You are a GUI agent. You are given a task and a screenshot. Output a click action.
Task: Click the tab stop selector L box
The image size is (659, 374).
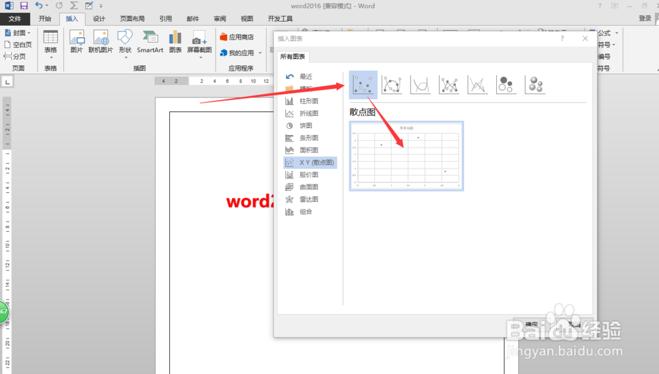coord(7,82)
